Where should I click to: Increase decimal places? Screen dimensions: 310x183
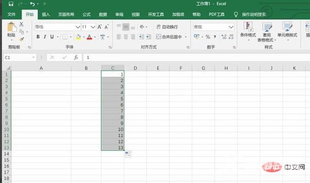[224, 37]
